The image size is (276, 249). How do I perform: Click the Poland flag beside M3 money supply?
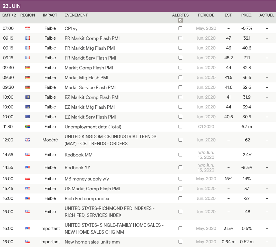pyautogui.click(x=28, y=179)
